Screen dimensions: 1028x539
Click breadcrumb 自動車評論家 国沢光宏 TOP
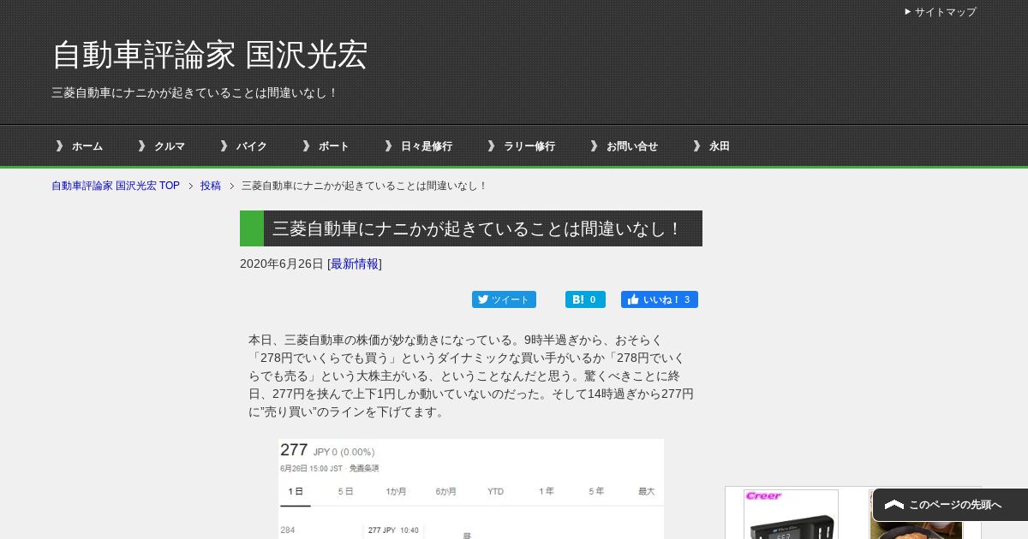coord(116,186)
